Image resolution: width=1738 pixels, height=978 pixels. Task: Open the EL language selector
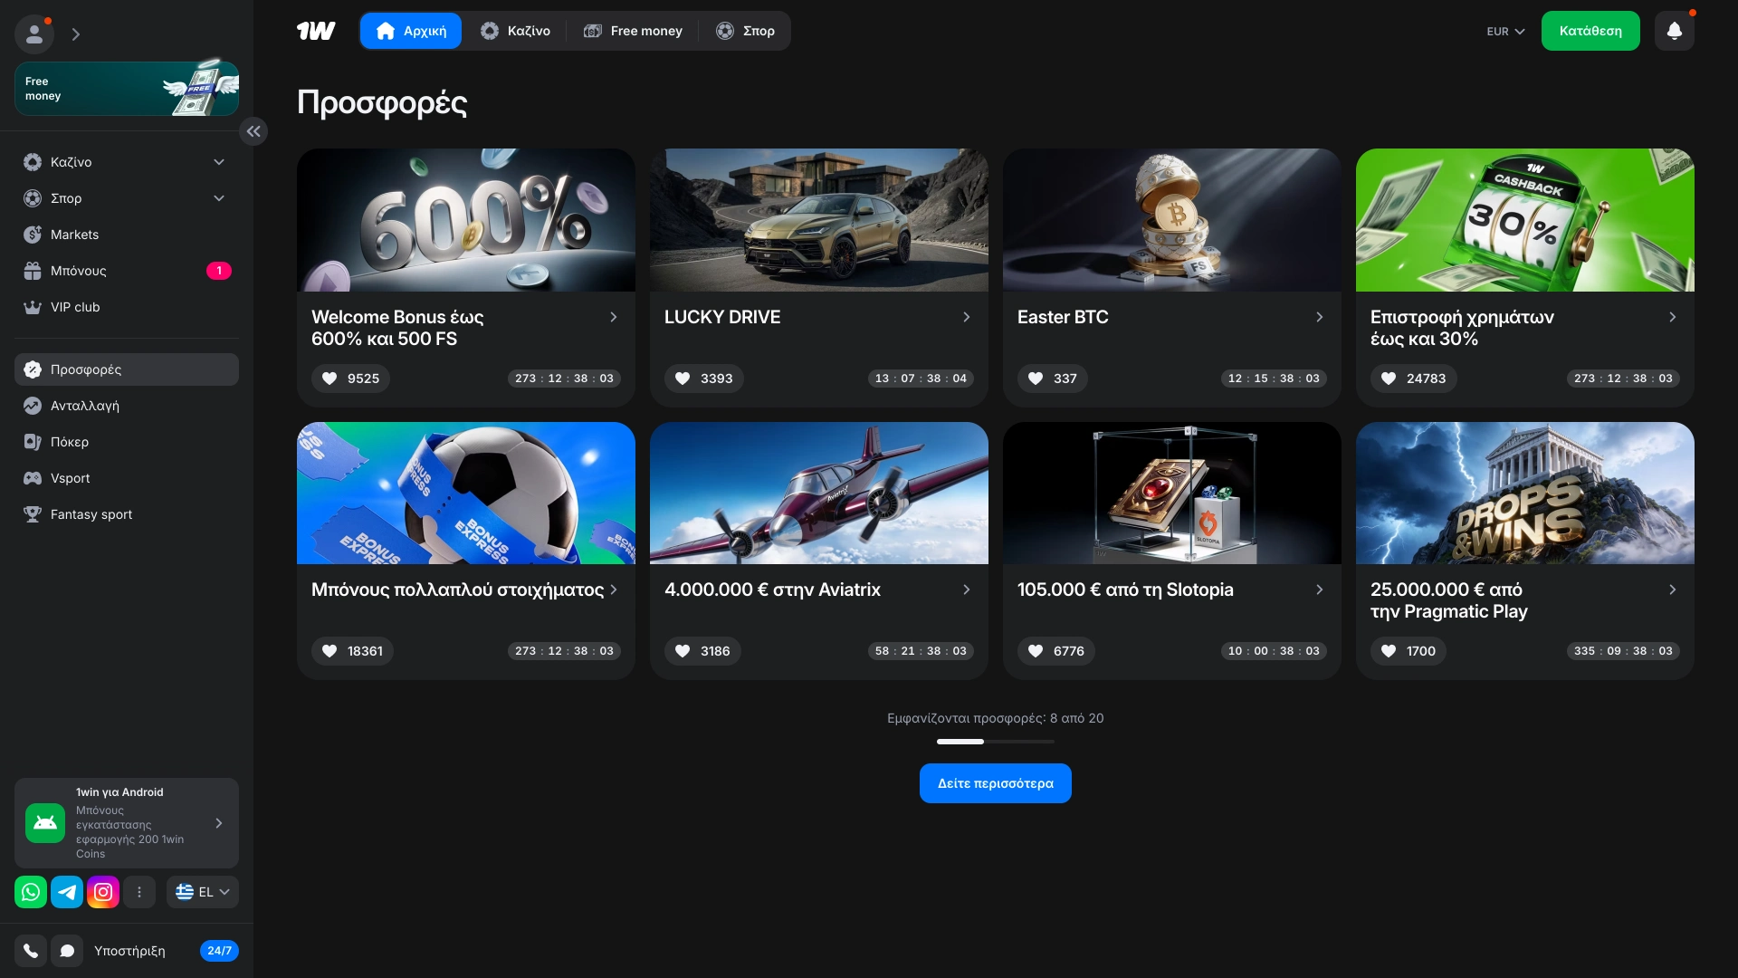(x=203, y=892)
